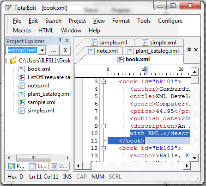Screen dimensions: 206x186
Task: Open the Configure menu
Action: (170, 21)
